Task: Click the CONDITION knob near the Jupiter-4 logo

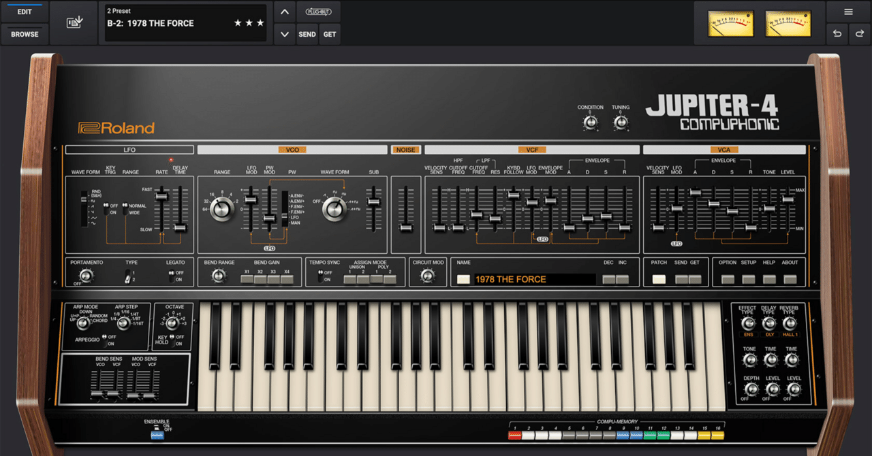Action: click(590, 123)
